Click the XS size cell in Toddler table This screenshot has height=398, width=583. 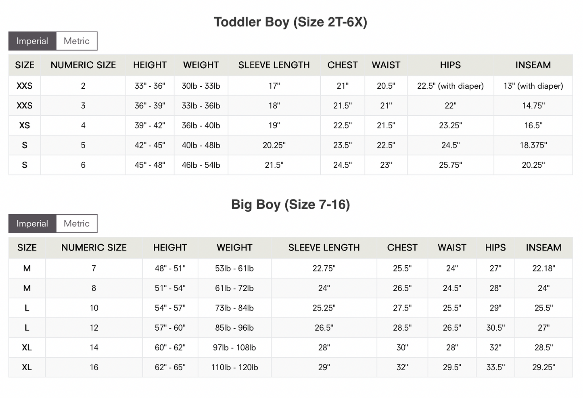[x=25, y=125]
